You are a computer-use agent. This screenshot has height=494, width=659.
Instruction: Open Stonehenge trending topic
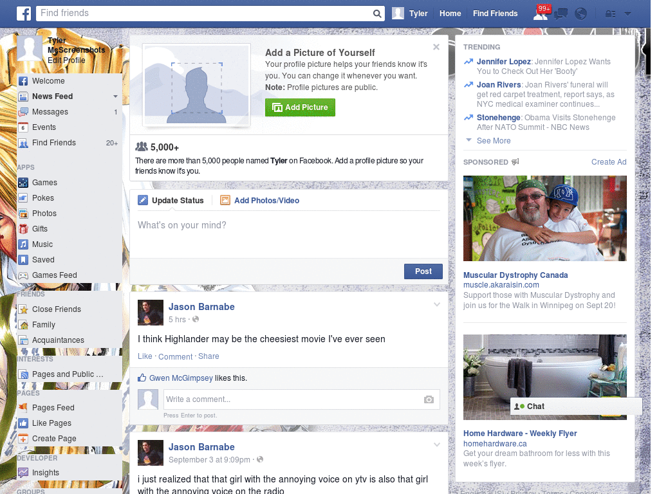[x=499, y=118]
